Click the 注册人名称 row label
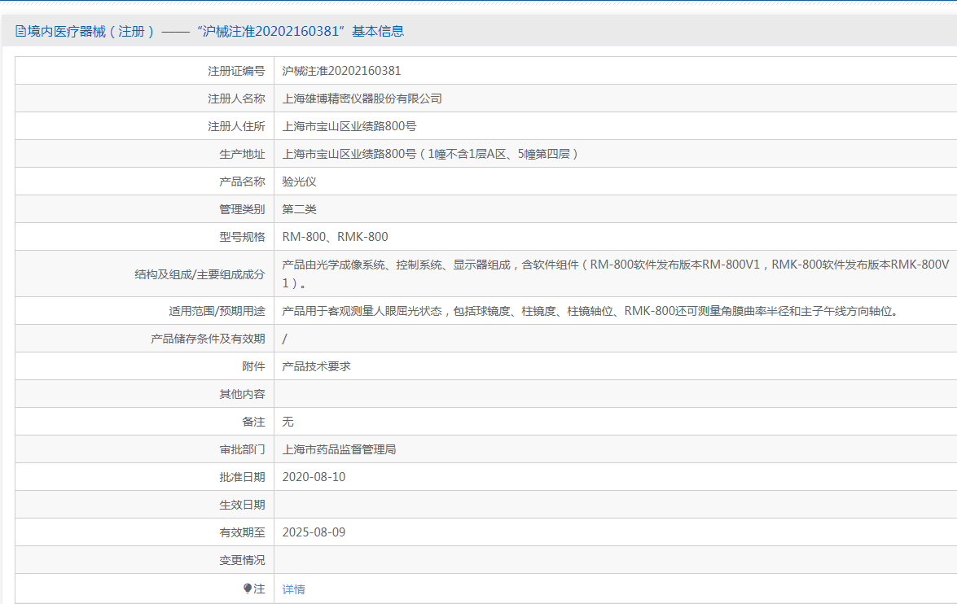957x604 pixels. tap(236, 98)
